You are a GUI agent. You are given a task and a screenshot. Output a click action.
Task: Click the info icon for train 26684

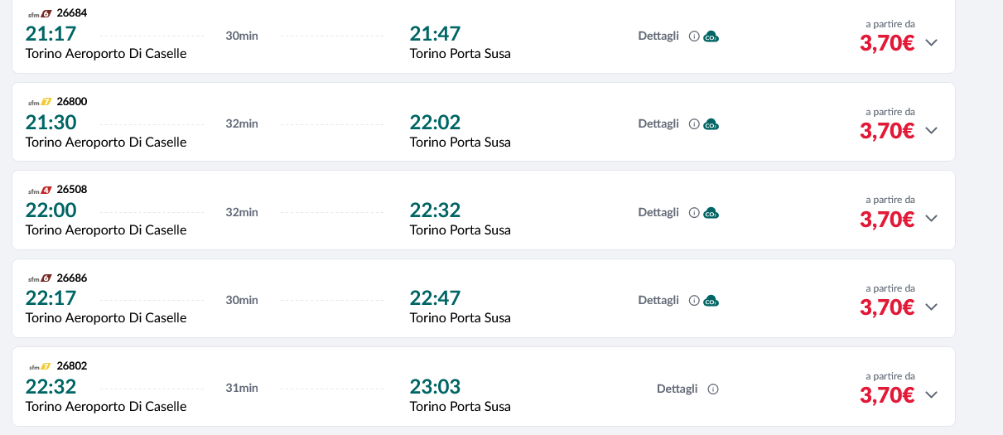pyautogui.click(x=694, y=36)
